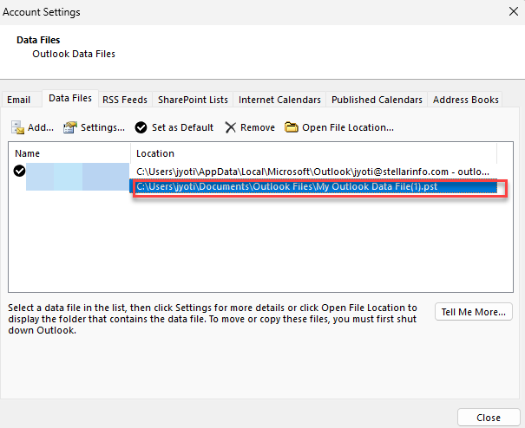Click the Close button at bottom
This screenshot has width=525, height=428.
[489, 418]
